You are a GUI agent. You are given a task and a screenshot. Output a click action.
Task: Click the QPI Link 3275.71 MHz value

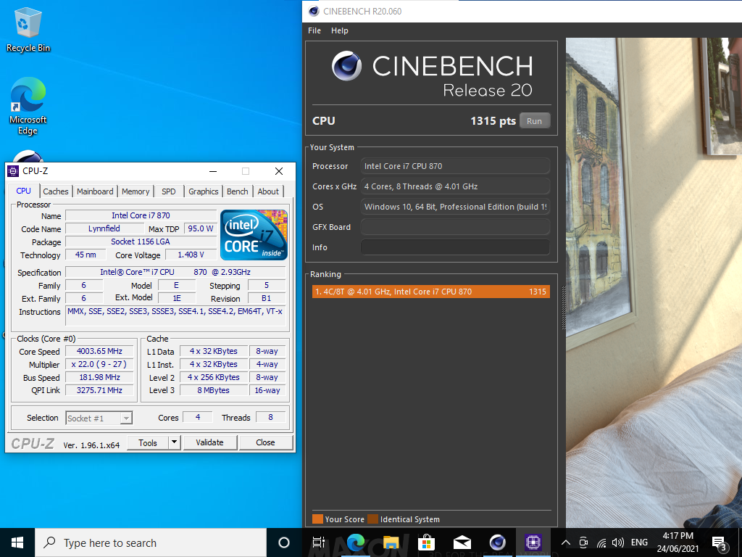[99, 390]
